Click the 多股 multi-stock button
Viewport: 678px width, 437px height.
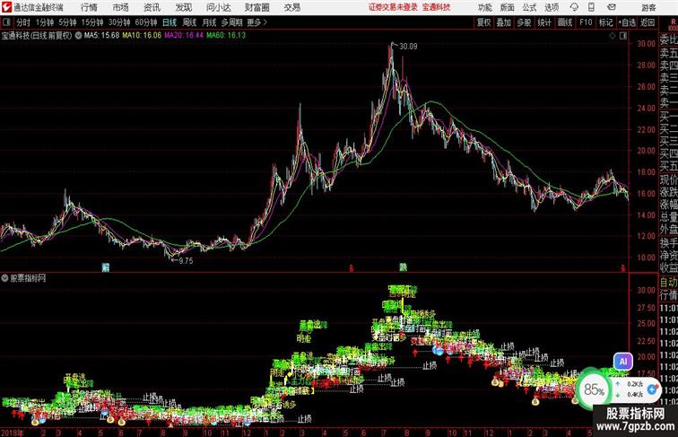[x=524, y=22]
